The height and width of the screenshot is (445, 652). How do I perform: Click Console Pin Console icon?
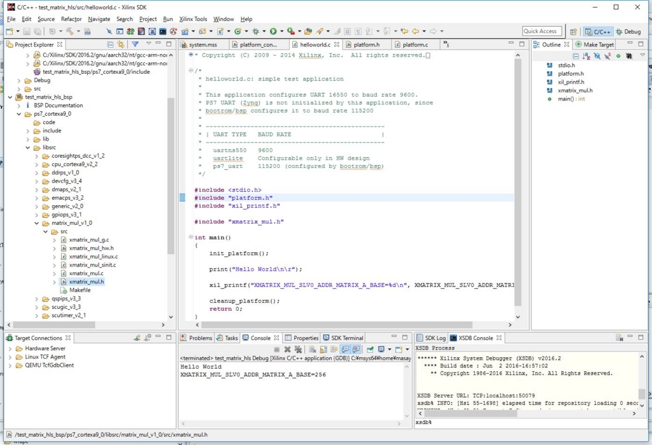pyautogui.click(x=370, y=350)
